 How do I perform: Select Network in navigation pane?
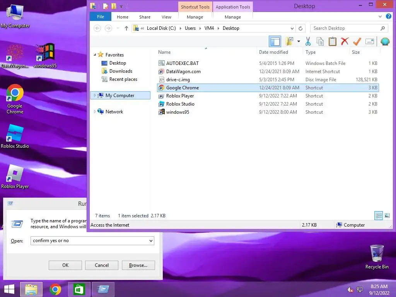[x=114, y=112]
